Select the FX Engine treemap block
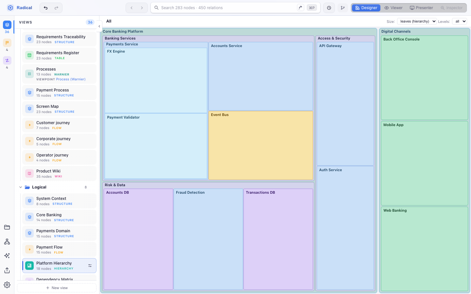This screenshot has height=294, width=471. pos(156,80)
